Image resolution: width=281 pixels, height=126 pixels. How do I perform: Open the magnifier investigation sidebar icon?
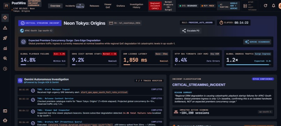coord(5,58)
